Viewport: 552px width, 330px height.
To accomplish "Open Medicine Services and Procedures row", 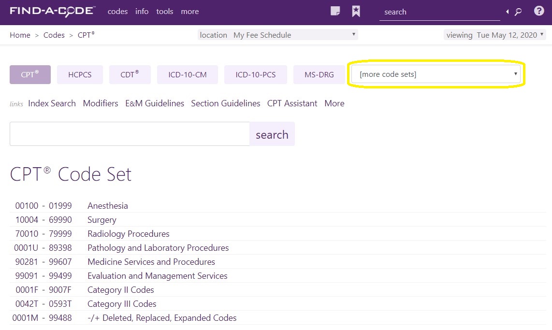I will click(278, 262).
